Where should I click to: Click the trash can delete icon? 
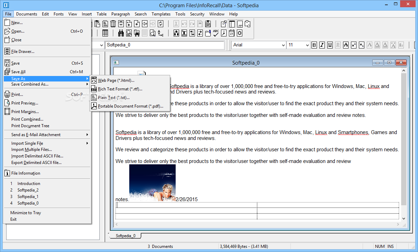(113, 24)
